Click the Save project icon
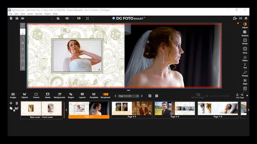257x144 pixels. pyautogui.click(x=17, y=18)
